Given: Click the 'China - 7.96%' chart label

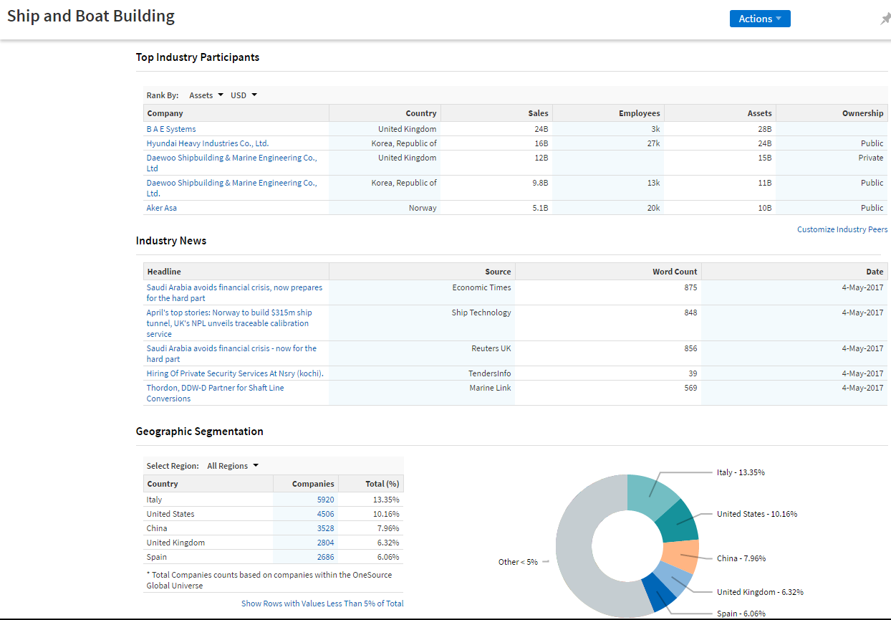Looking at the screenshot, I should 741,558.
